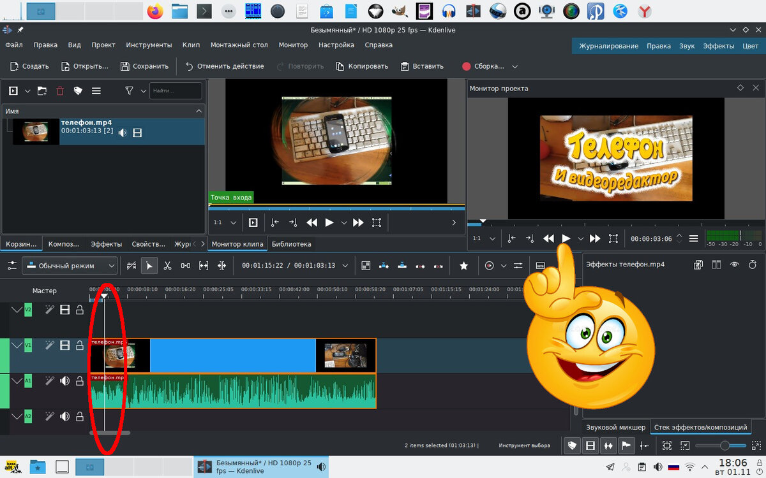Click the fit zoom to project icon in status bar
766x478 pixels.
coord(666,446)
